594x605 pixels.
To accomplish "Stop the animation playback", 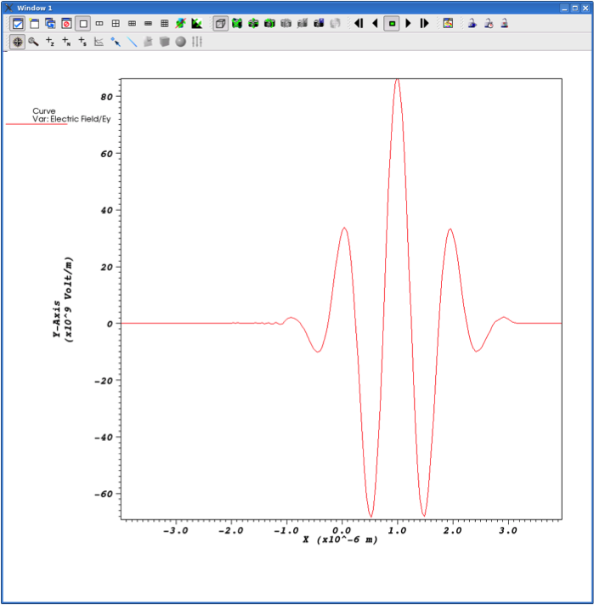I will (x=392, y=24).
